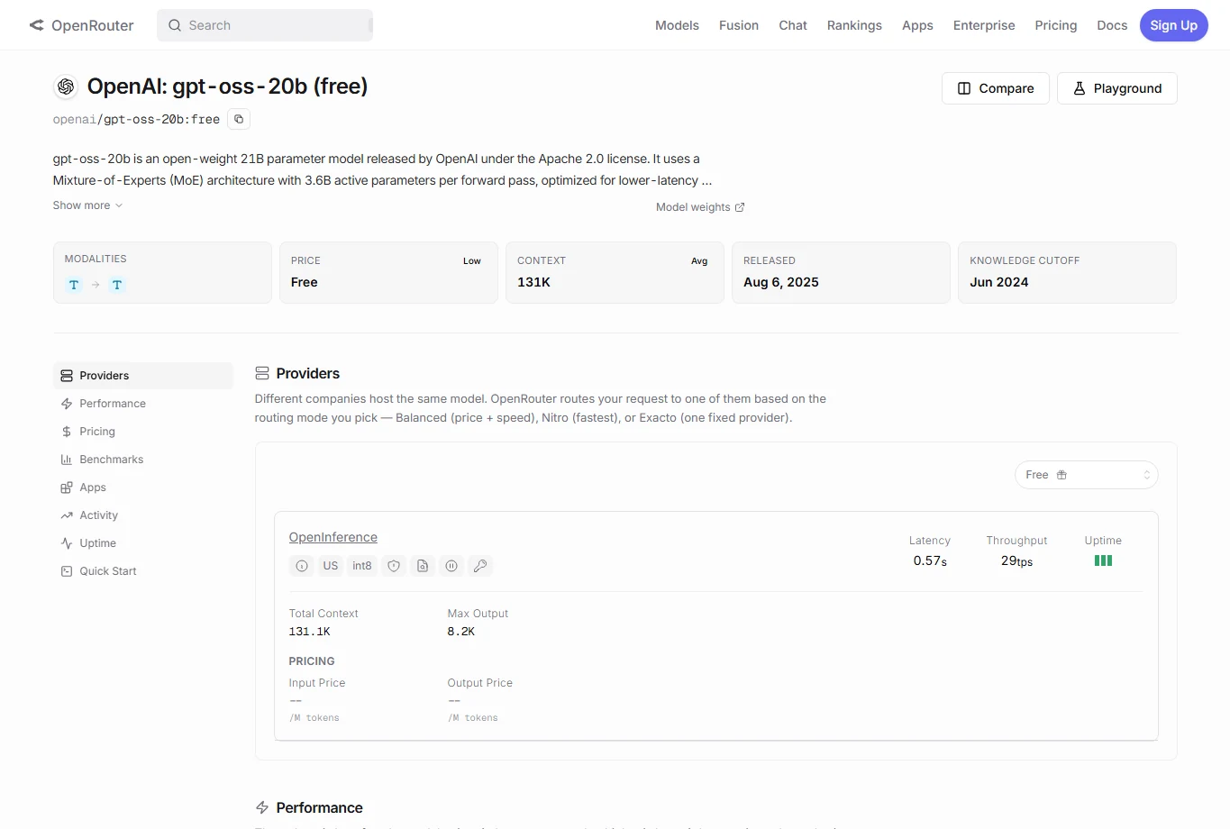Click the OpenAI model logo
Image resolution: width=1230 pixels, height=829 pixels.
click(x=66, y=87)
